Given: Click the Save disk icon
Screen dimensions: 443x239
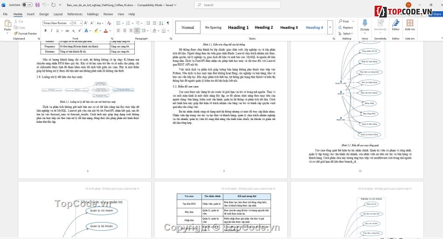Looking at the screenshot, I should point(37,5).
